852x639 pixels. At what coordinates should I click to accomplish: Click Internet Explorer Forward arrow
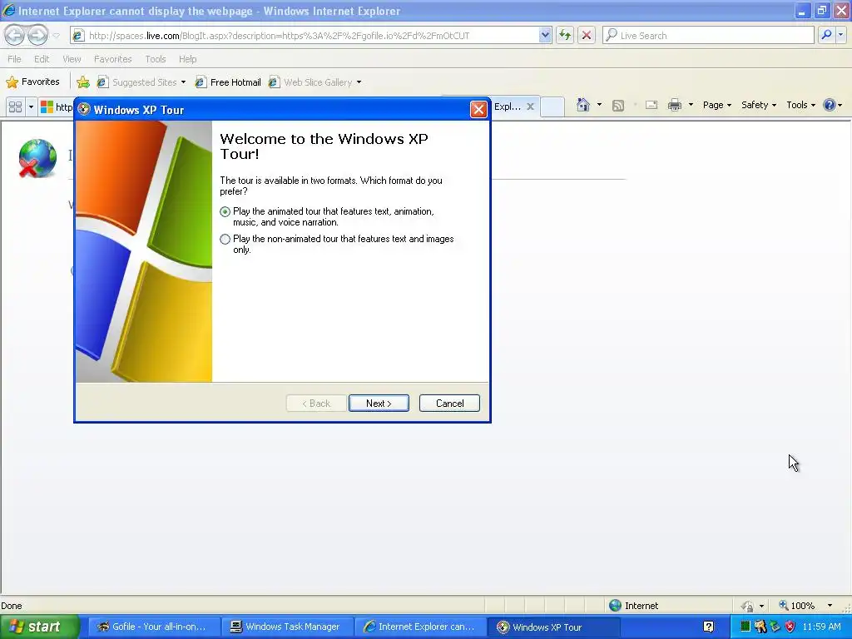37,35
